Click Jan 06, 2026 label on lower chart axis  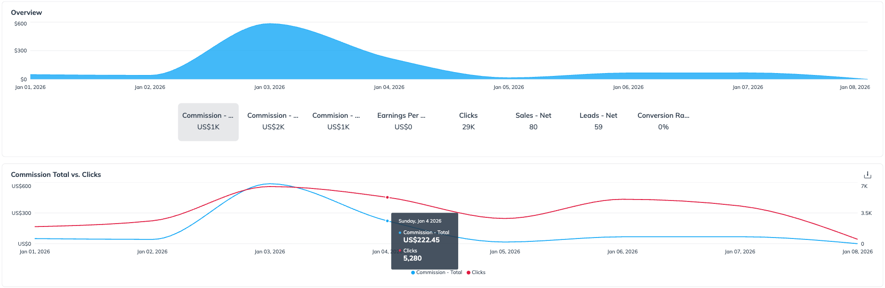click(622, 252)
